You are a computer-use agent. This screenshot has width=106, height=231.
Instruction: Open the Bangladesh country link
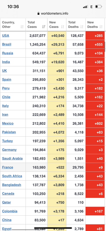pos(11,185)
